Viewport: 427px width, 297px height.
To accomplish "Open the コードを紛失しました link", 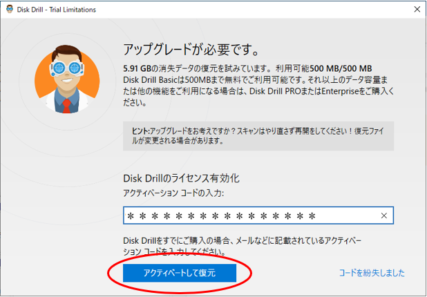I will [372, 273].
